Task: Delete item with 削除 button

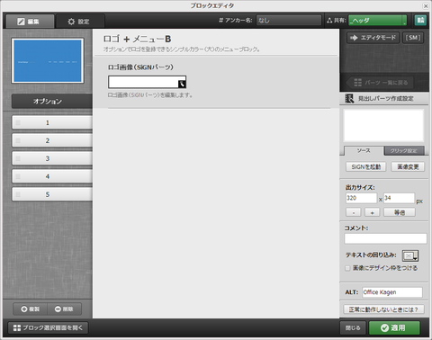Action: 64,309
